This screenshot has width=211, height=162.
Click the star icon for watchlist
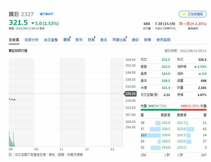click(x=184, y=14)
